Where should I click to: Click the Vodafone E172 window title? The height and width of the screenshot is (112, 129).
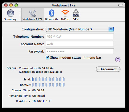point(64,5)
